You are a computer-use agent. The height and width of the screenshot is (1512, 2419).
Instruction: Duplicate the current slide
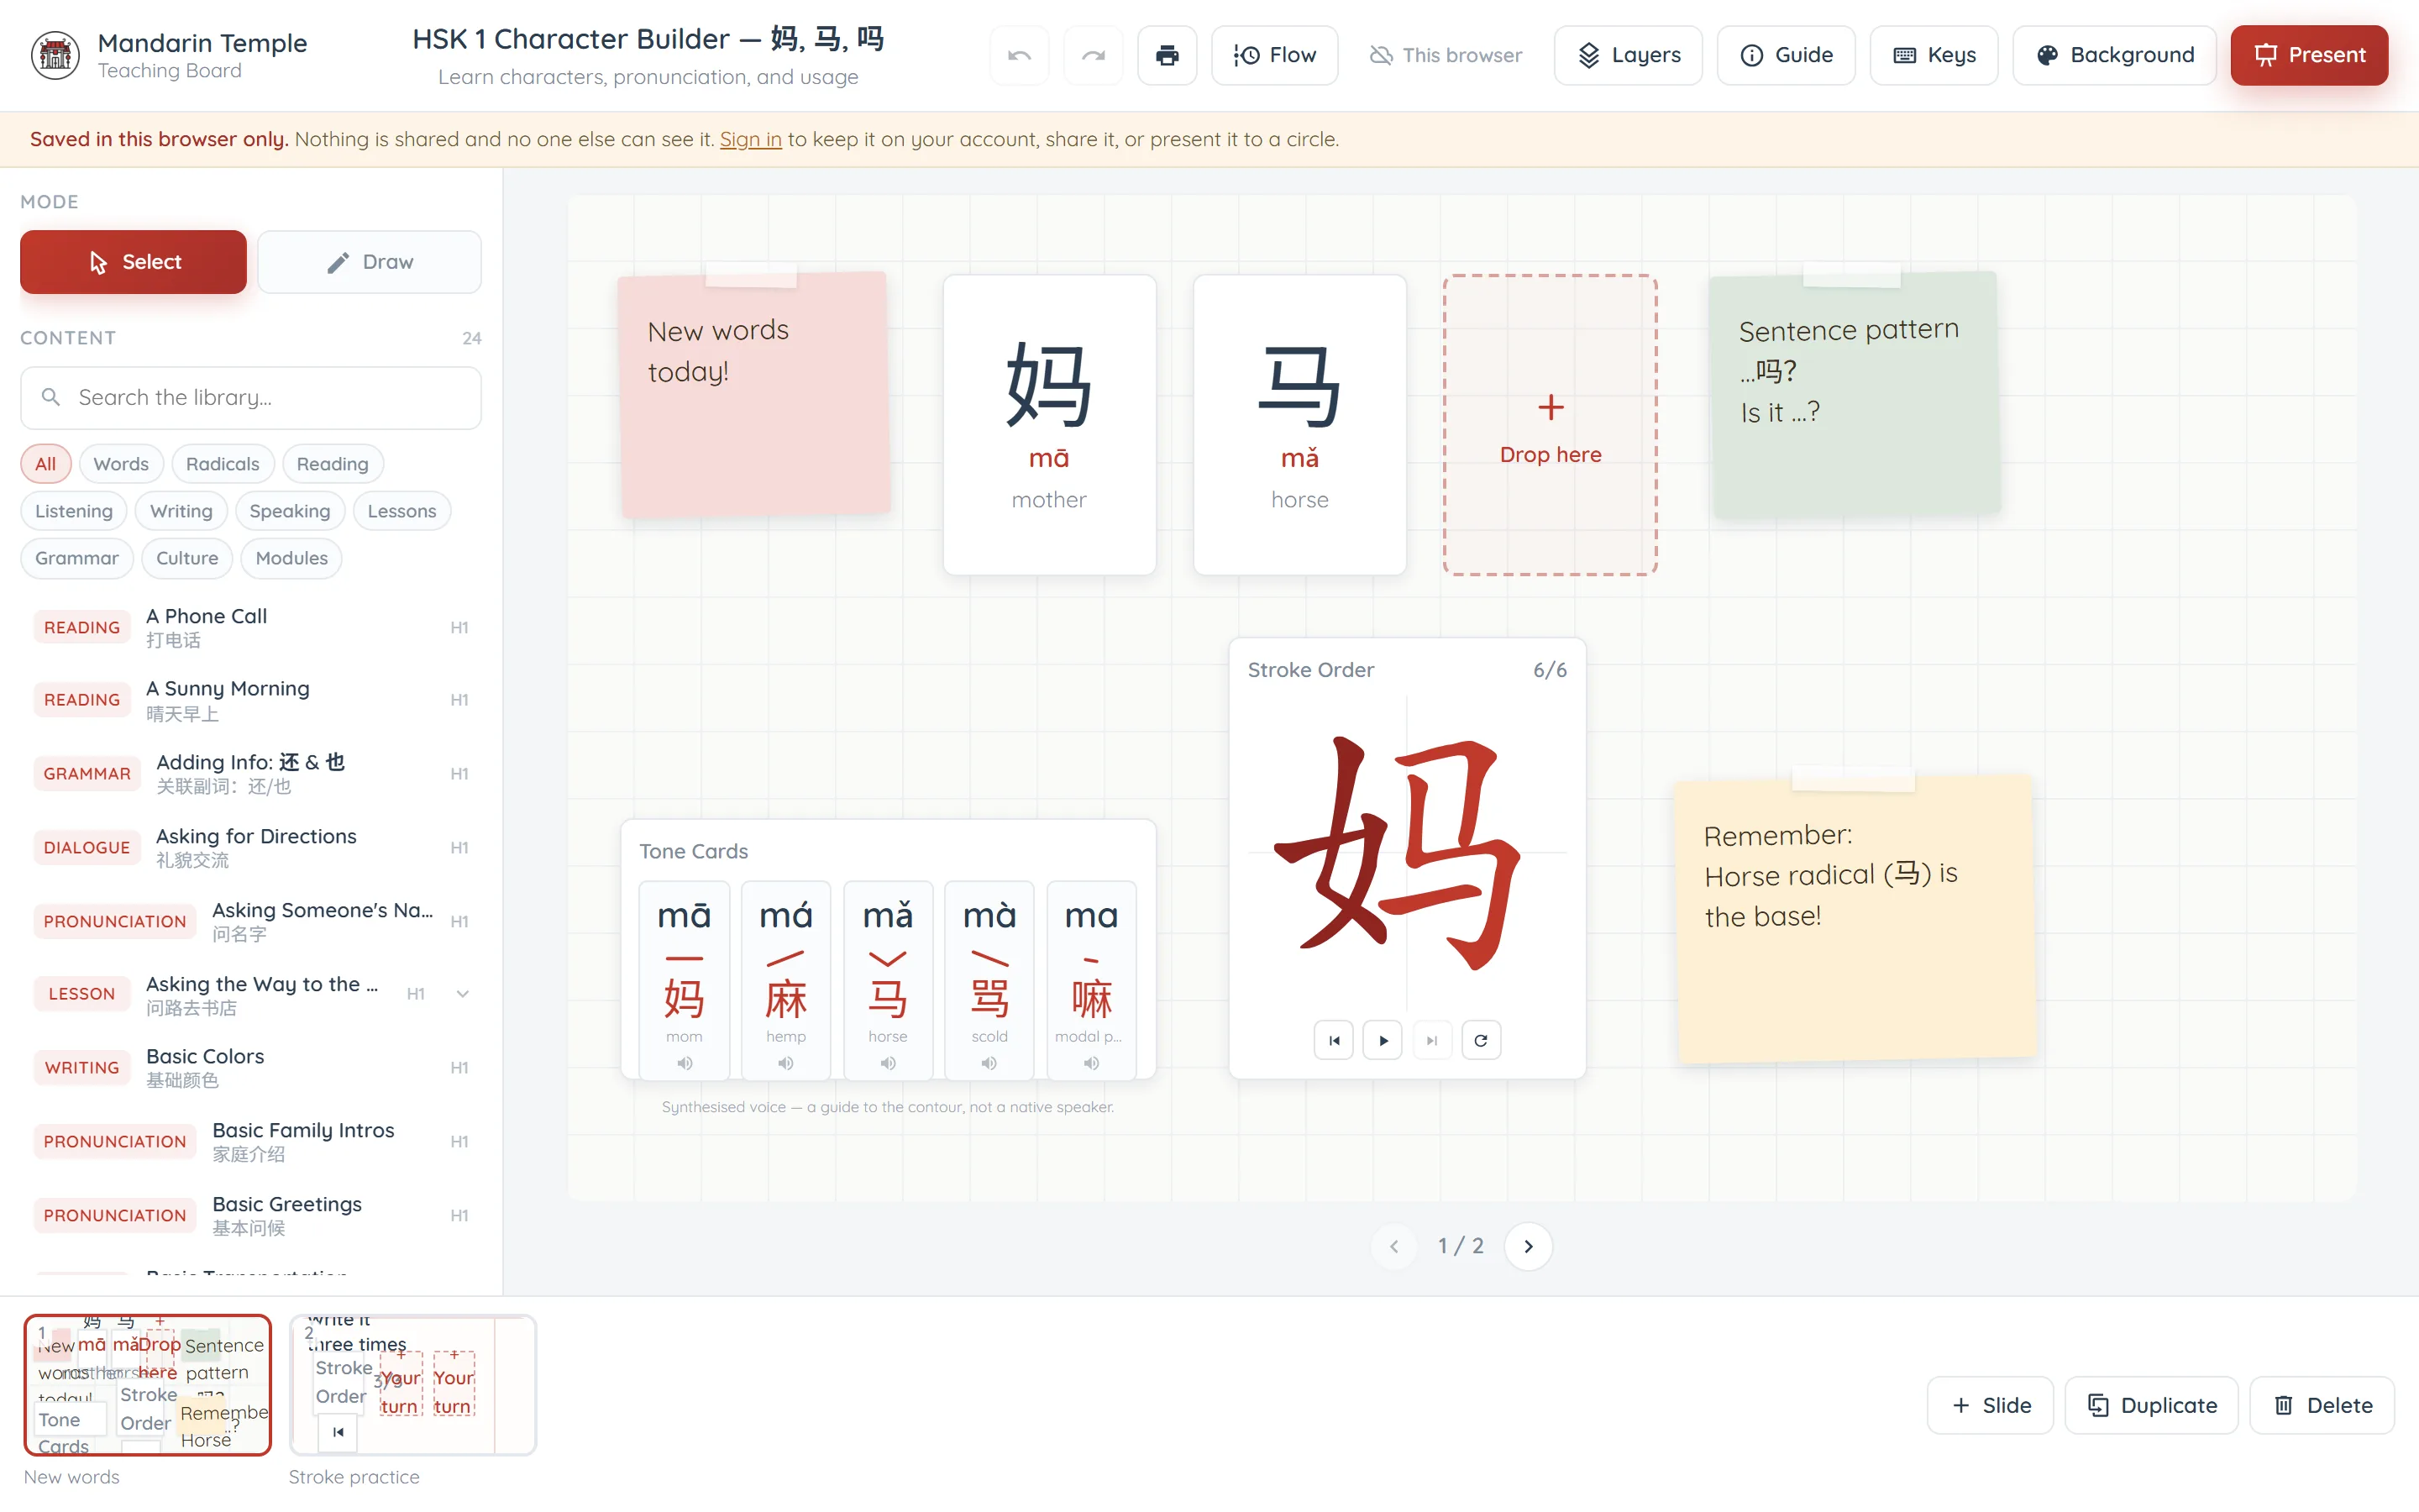2151,1405
